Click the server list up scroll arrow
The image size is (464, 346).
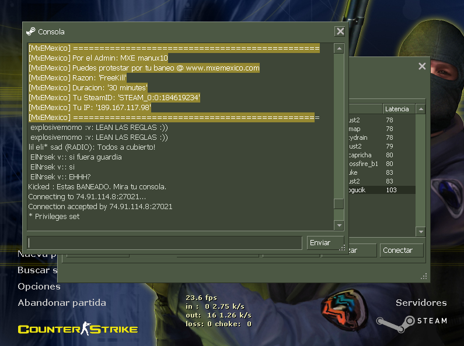tap(421, 109)
